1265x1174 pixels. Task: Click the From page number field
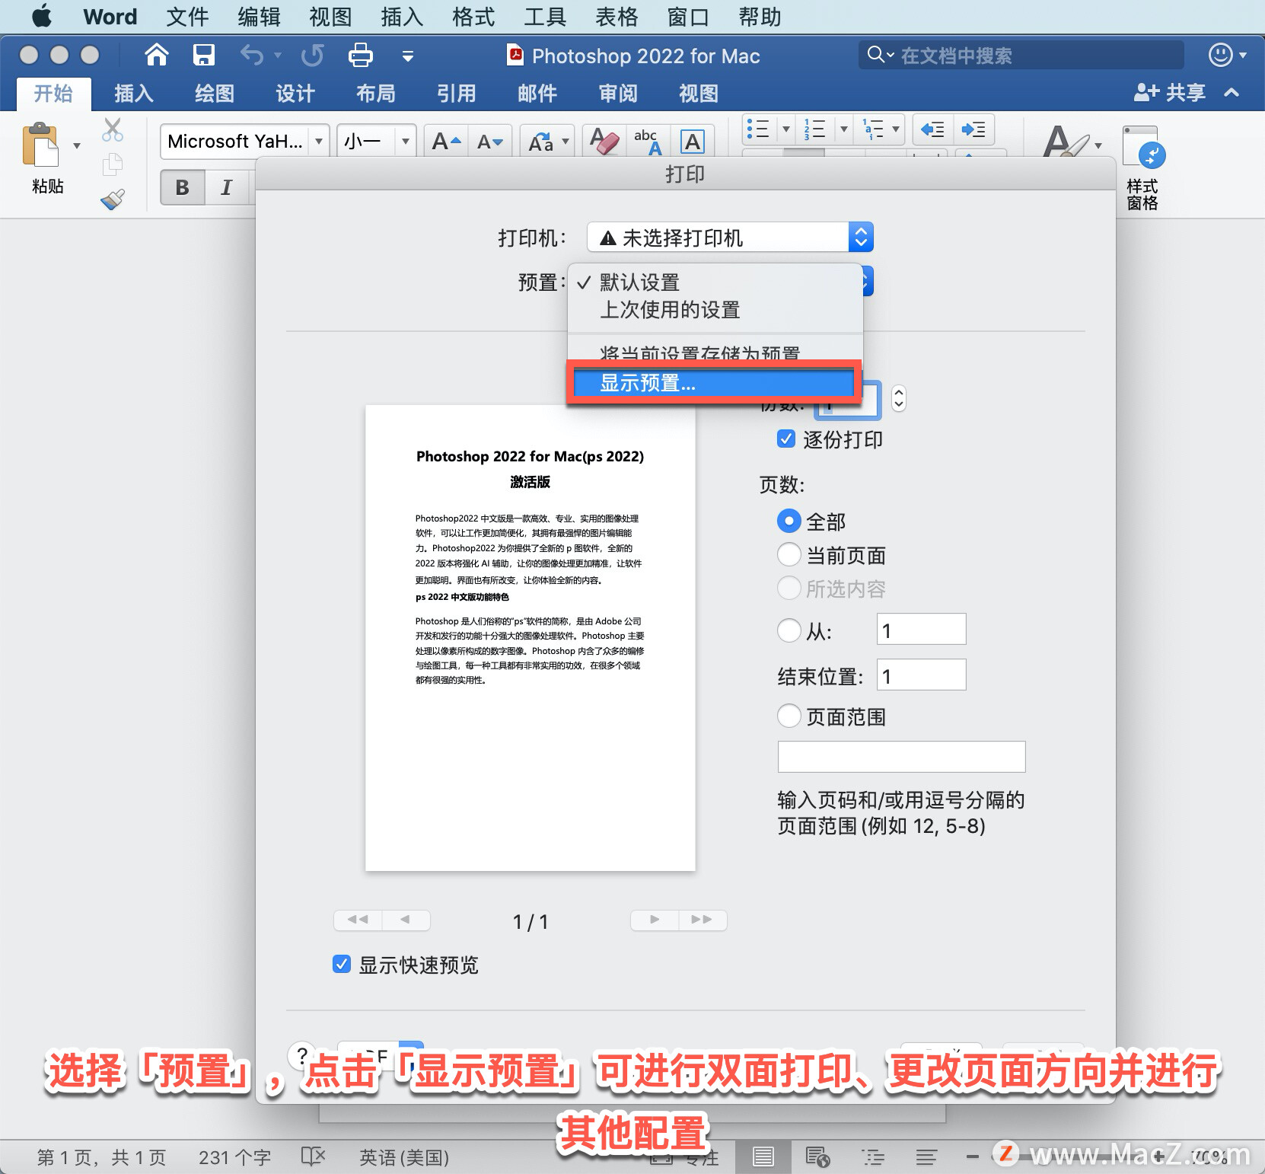tap(921, 630)
